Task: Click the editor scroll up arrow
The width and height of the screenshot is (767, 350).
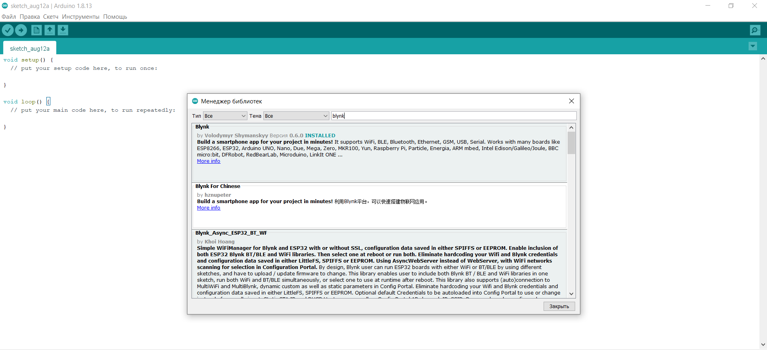Action: pyautogui.click(x=763, y=59)
